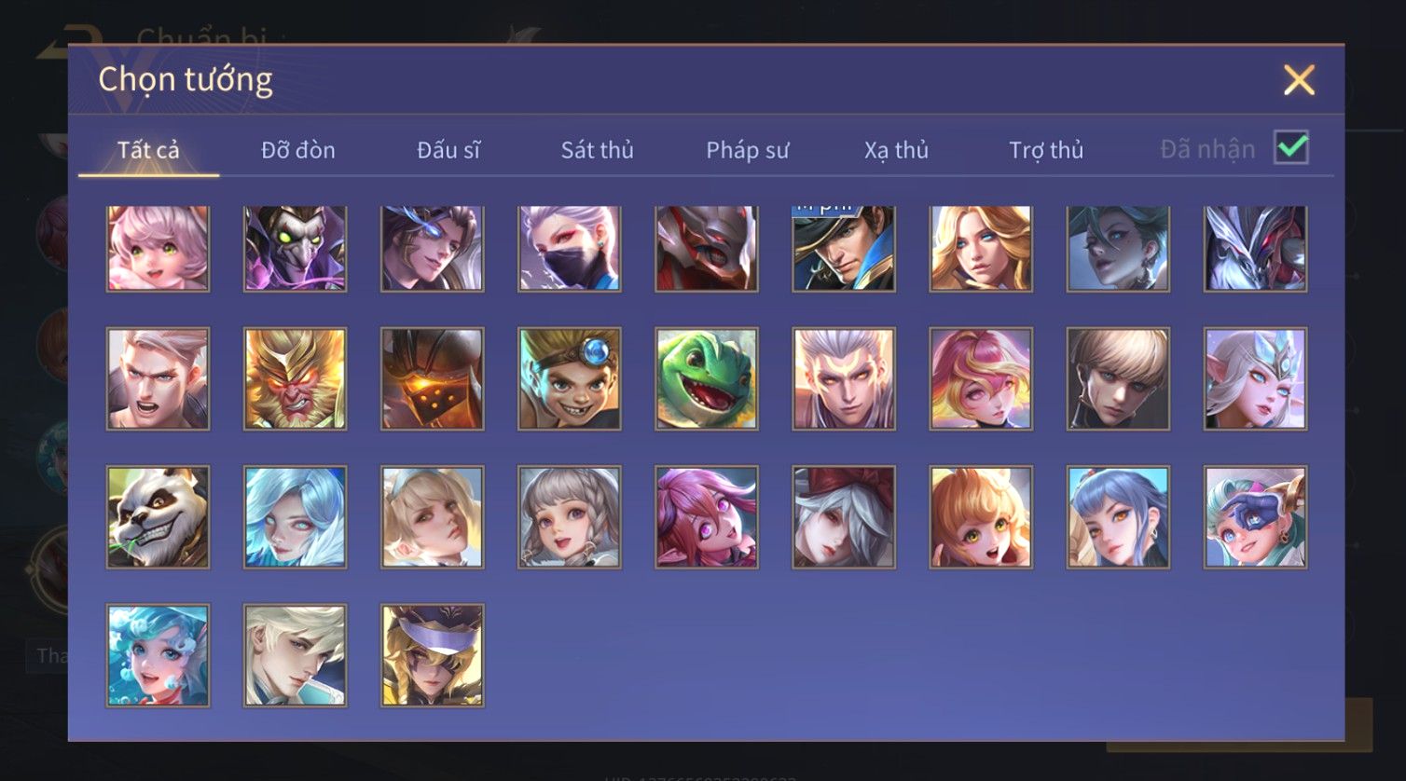The image size is (1406, 781).
Task: Choose the captain hero with blue hat
Action: click(844, 249)
